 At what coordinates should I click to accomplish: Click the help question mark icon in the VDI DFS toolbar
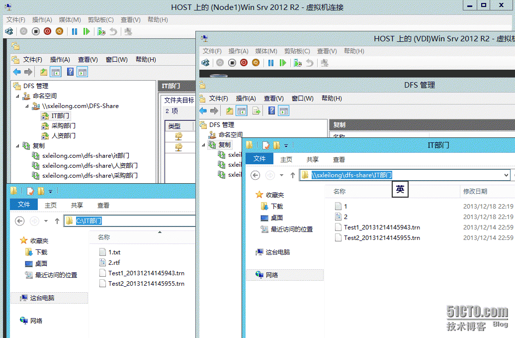pyautogui.click(x=271, y=111)
